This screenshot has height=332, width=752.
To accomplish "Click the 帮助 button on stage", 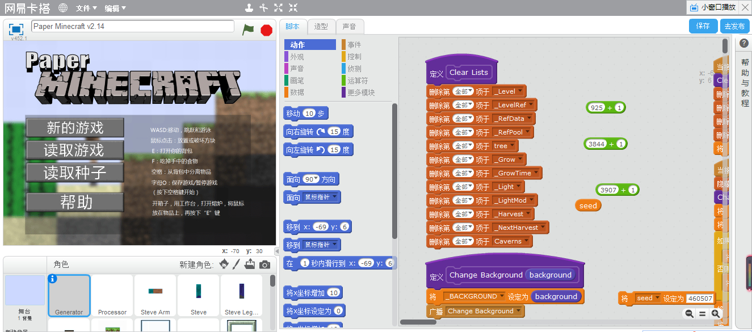I will click(75, 201).
